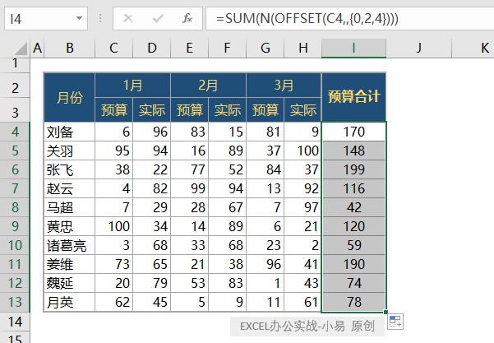
Task: Click the Select All corner triangle
Action: point(21,49)
